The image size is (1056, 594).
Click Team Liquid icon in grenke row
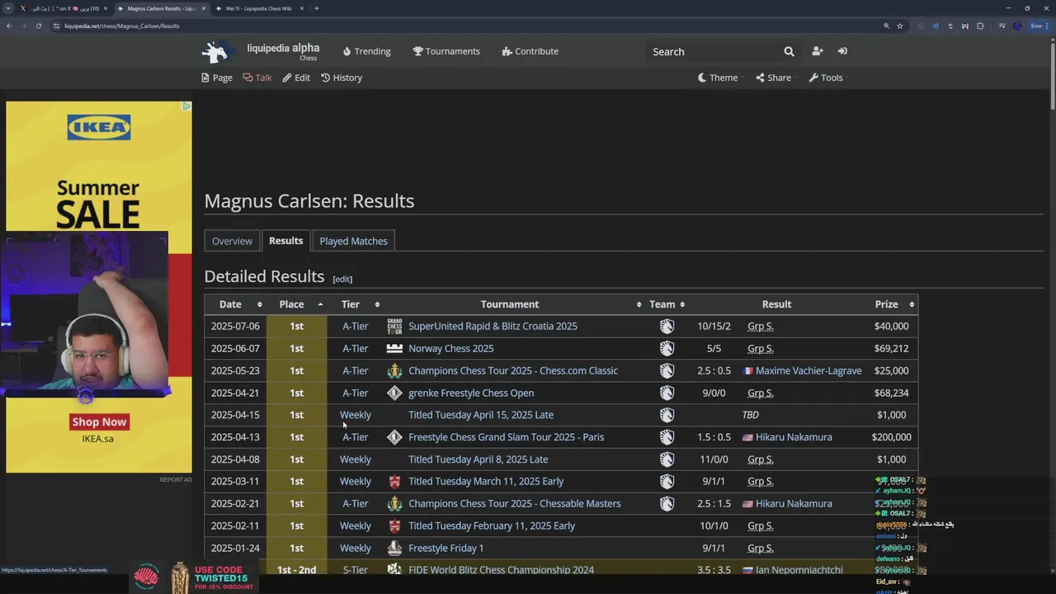click(667, 393)
